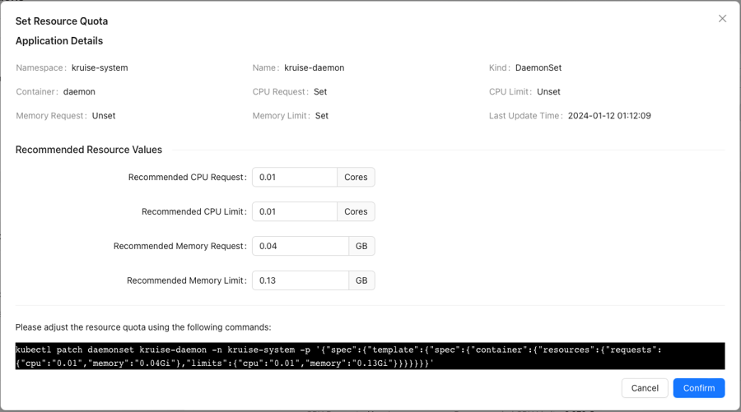741x412 pixels.
Task: Click the GB unit of Memory Request
Action: click(x=361, y=246)
